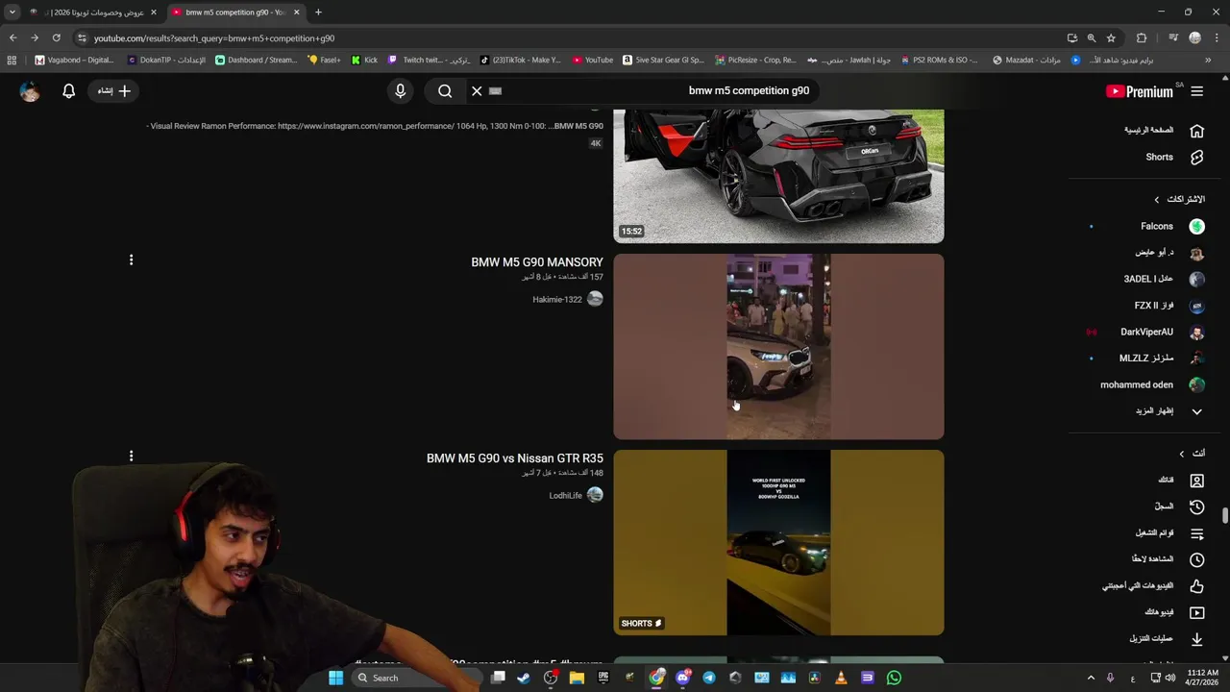This screenshot has height=692, width=1230.
Task: Open VLC media player from taskbar
Action: point(841,678)
